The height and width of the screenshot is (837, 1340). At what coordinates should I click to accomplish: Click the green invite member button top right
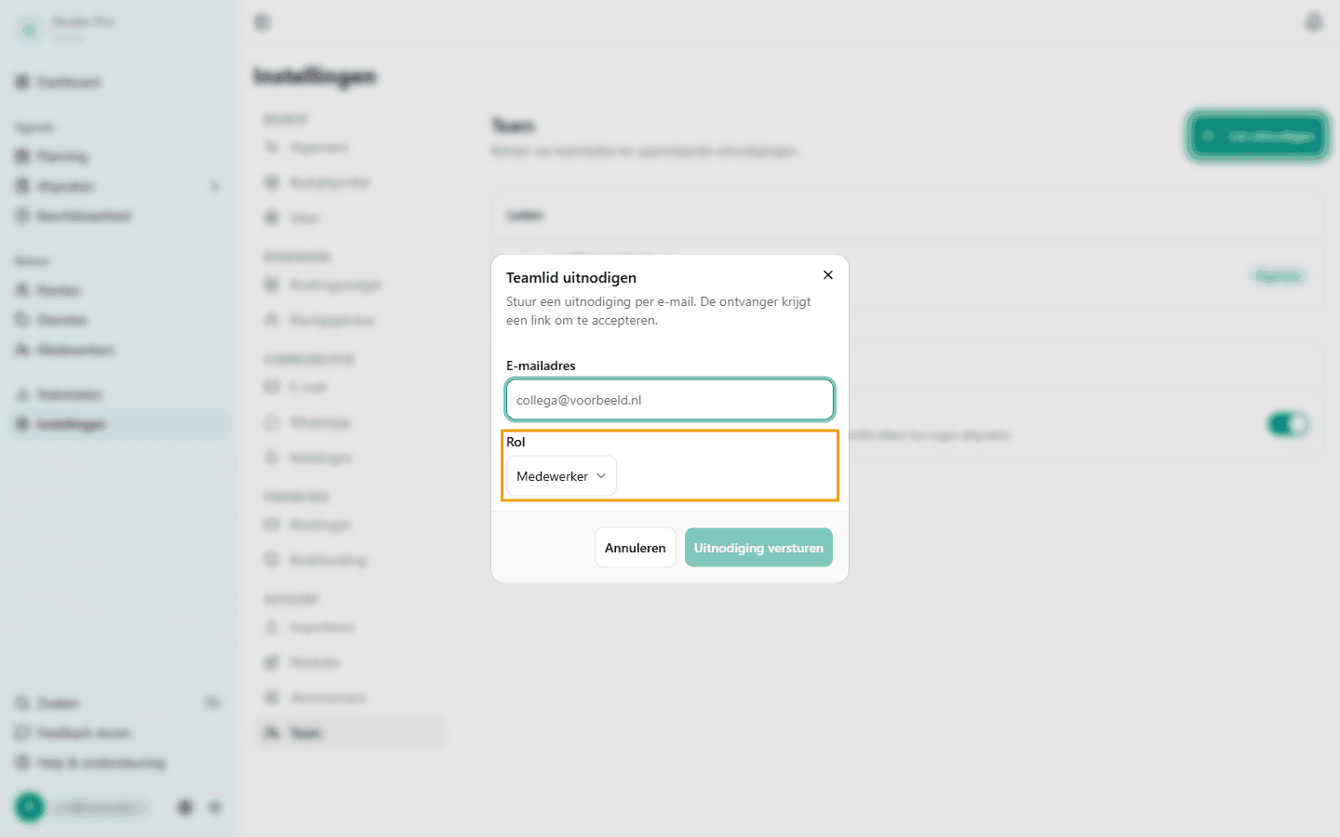pos(1257,136)
